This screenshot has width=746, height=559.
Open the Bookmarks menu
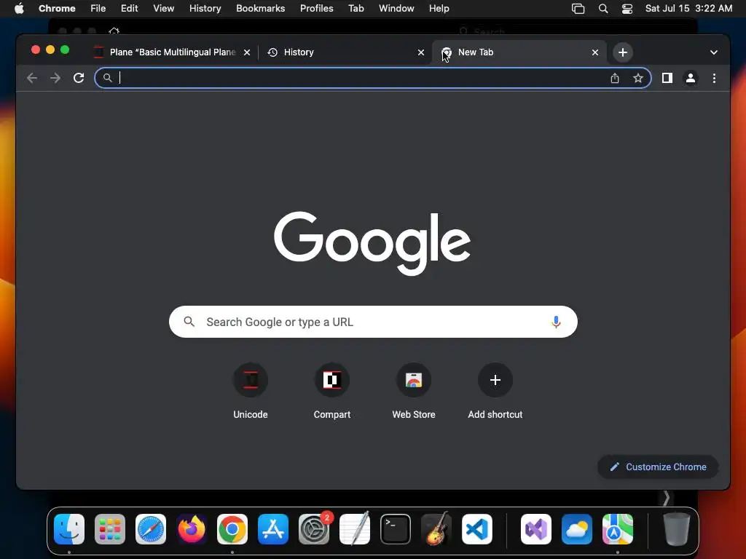pyautogui.click(x=260, y=9)
